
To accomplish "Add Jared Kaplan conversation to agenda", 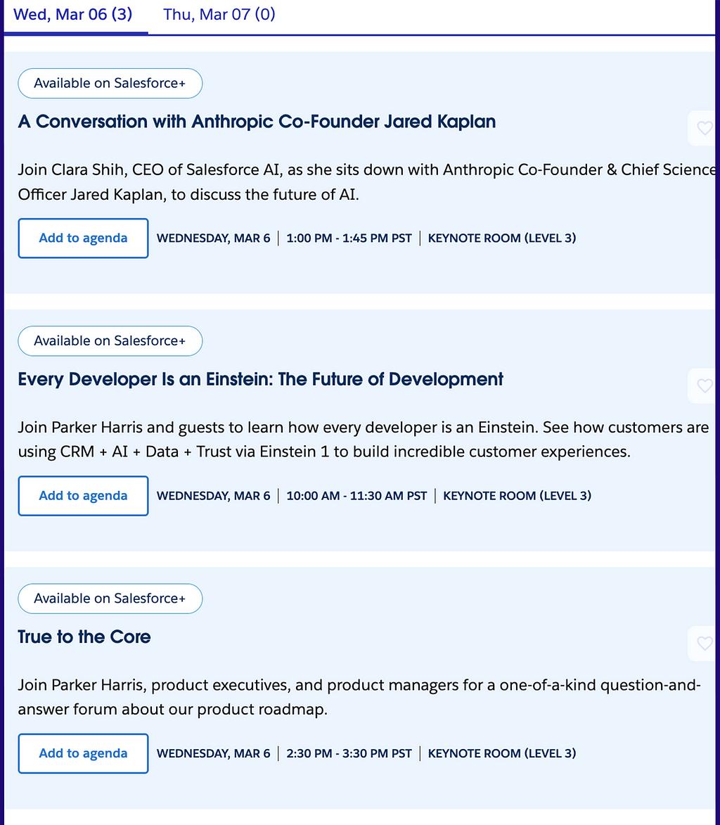I will 83,238.
